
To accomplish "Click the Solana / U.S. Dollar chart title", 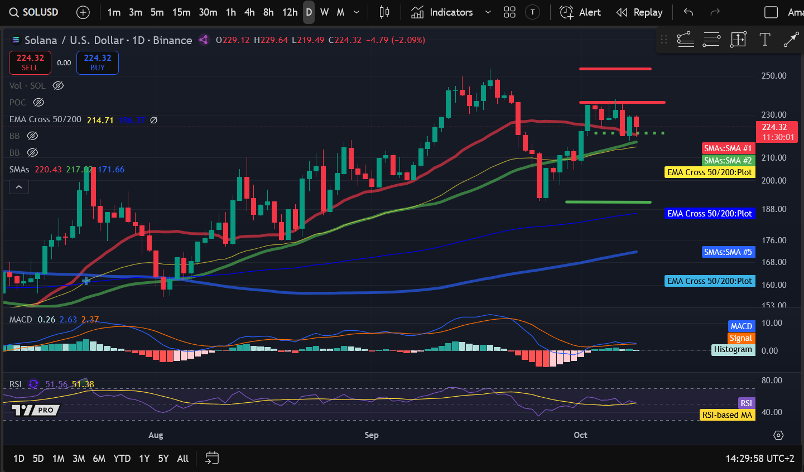I will (74, 40).
